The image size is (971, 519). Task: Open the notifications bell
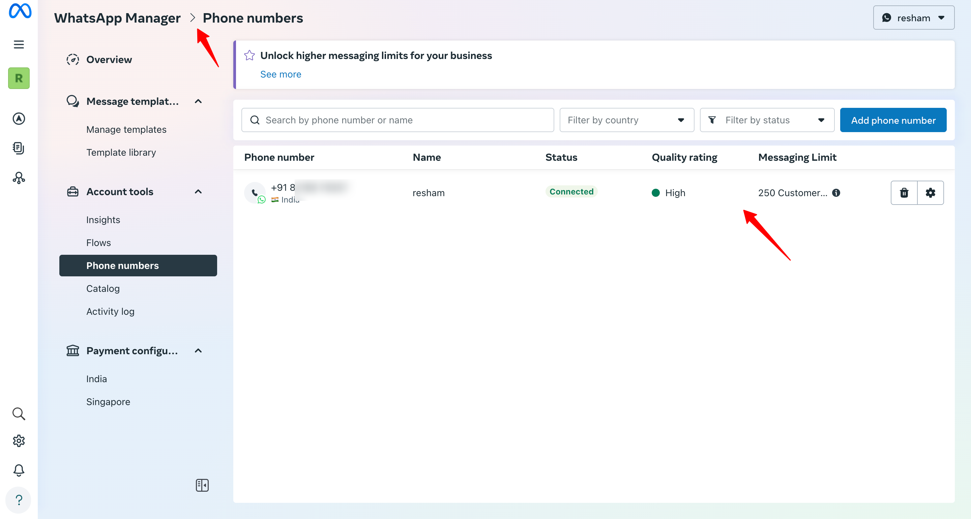19,470
